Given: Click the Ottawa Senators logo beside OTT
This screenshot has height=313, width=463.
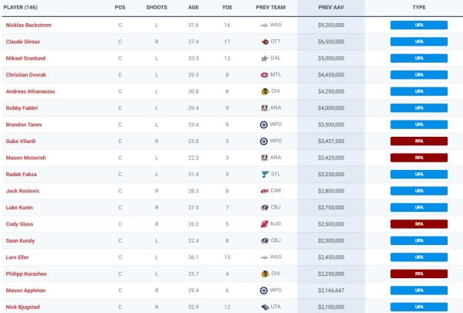Looking at the screenshot, I should pyautogui.click(x=265, y=42).
